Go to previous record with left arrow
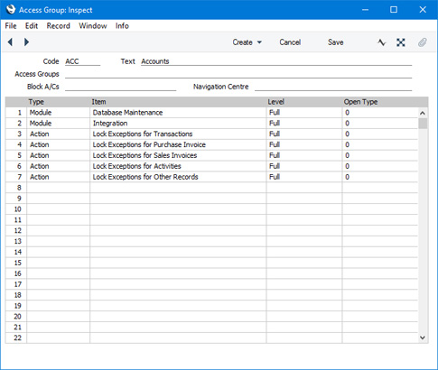The width and height of the screenshot is (438, 370). click(x=10, y=42)
